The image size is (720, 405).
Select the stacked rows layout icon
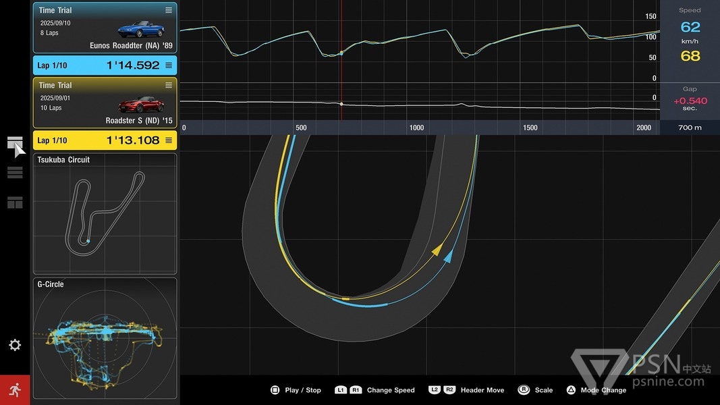tap(15, 172)
